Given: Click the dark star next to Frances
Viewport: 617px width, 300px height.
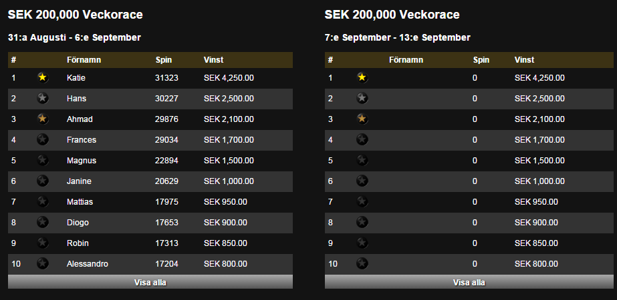Looking at the screenshot, I should tap(43, 140).
